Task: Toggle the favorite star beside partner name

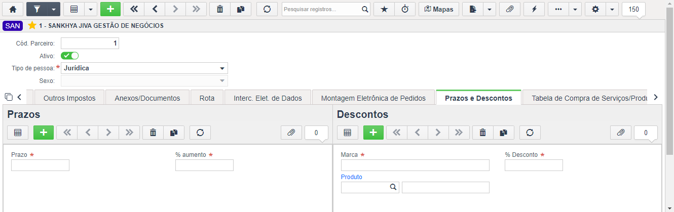Action: (32, 25)
